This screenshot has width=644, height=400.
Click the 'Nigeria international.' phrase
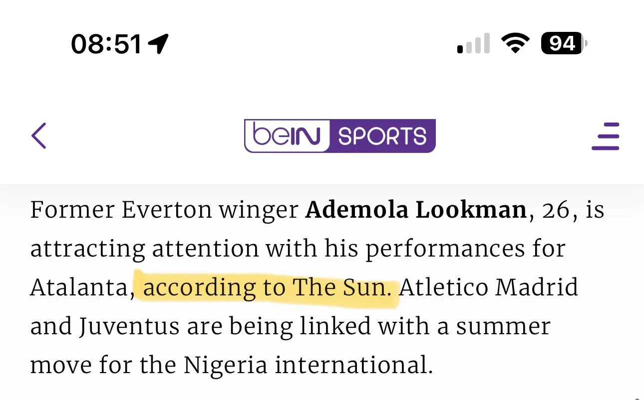click(x=308, y=366)
